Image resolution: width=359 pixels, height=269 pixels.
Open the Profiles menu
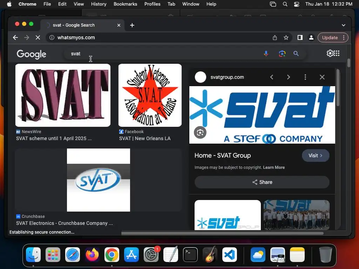pos(152,4)
